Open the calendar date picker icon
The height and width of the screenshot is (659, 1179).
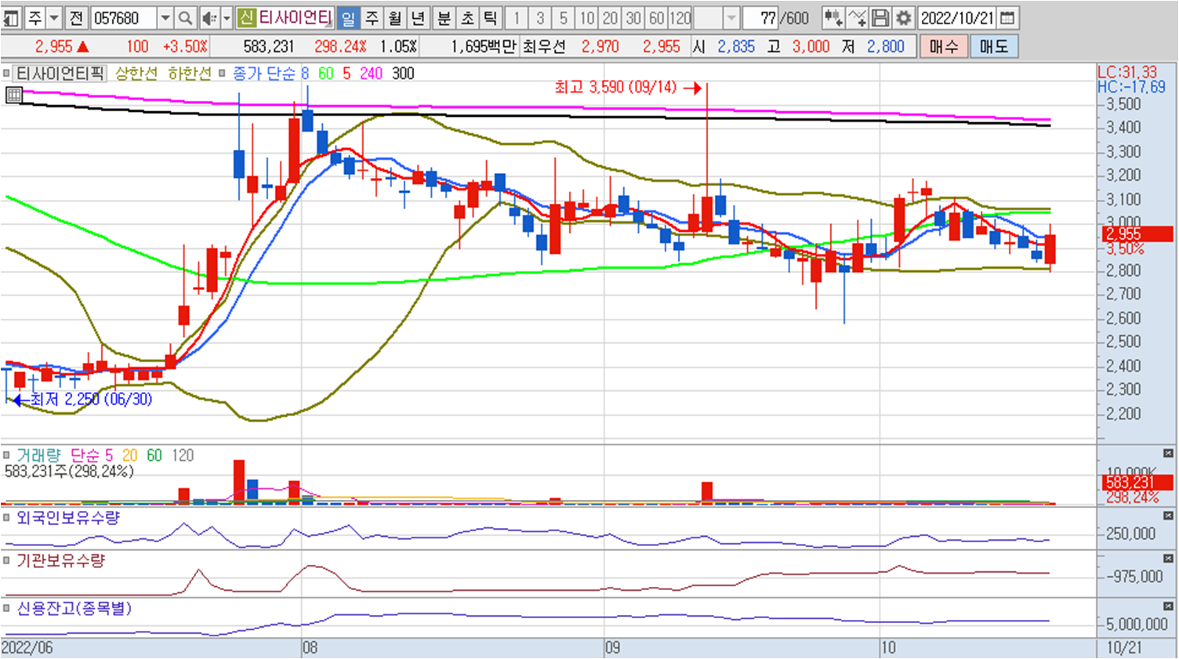pos(1008,17)
